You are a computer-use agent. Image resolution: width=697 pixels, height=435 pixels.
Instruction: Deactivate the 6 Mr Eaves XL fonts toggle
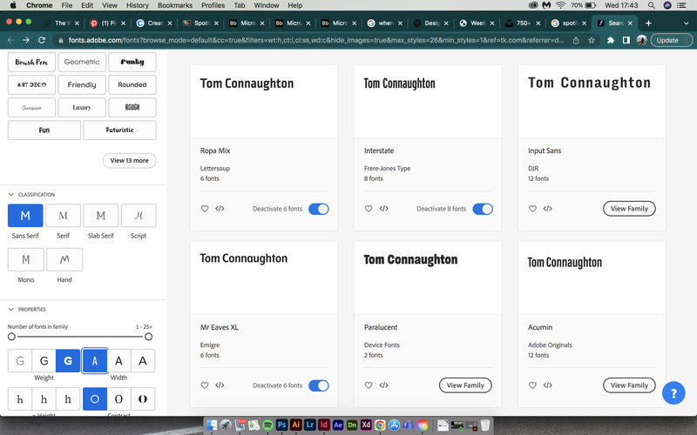pos(319,385)
